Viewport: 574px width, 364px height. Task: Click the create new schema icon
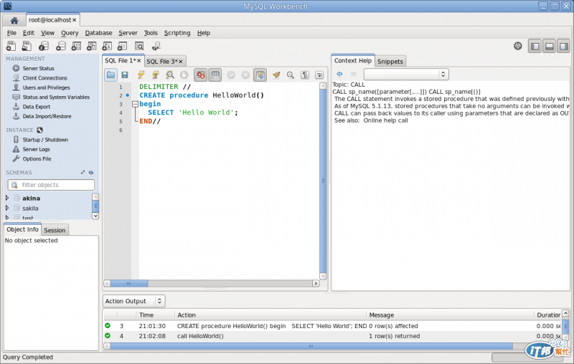(61, 46)
